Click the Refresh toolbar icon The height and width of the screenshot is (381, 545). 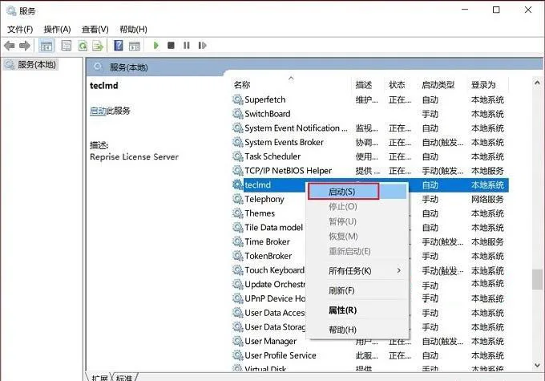point(83,46)
